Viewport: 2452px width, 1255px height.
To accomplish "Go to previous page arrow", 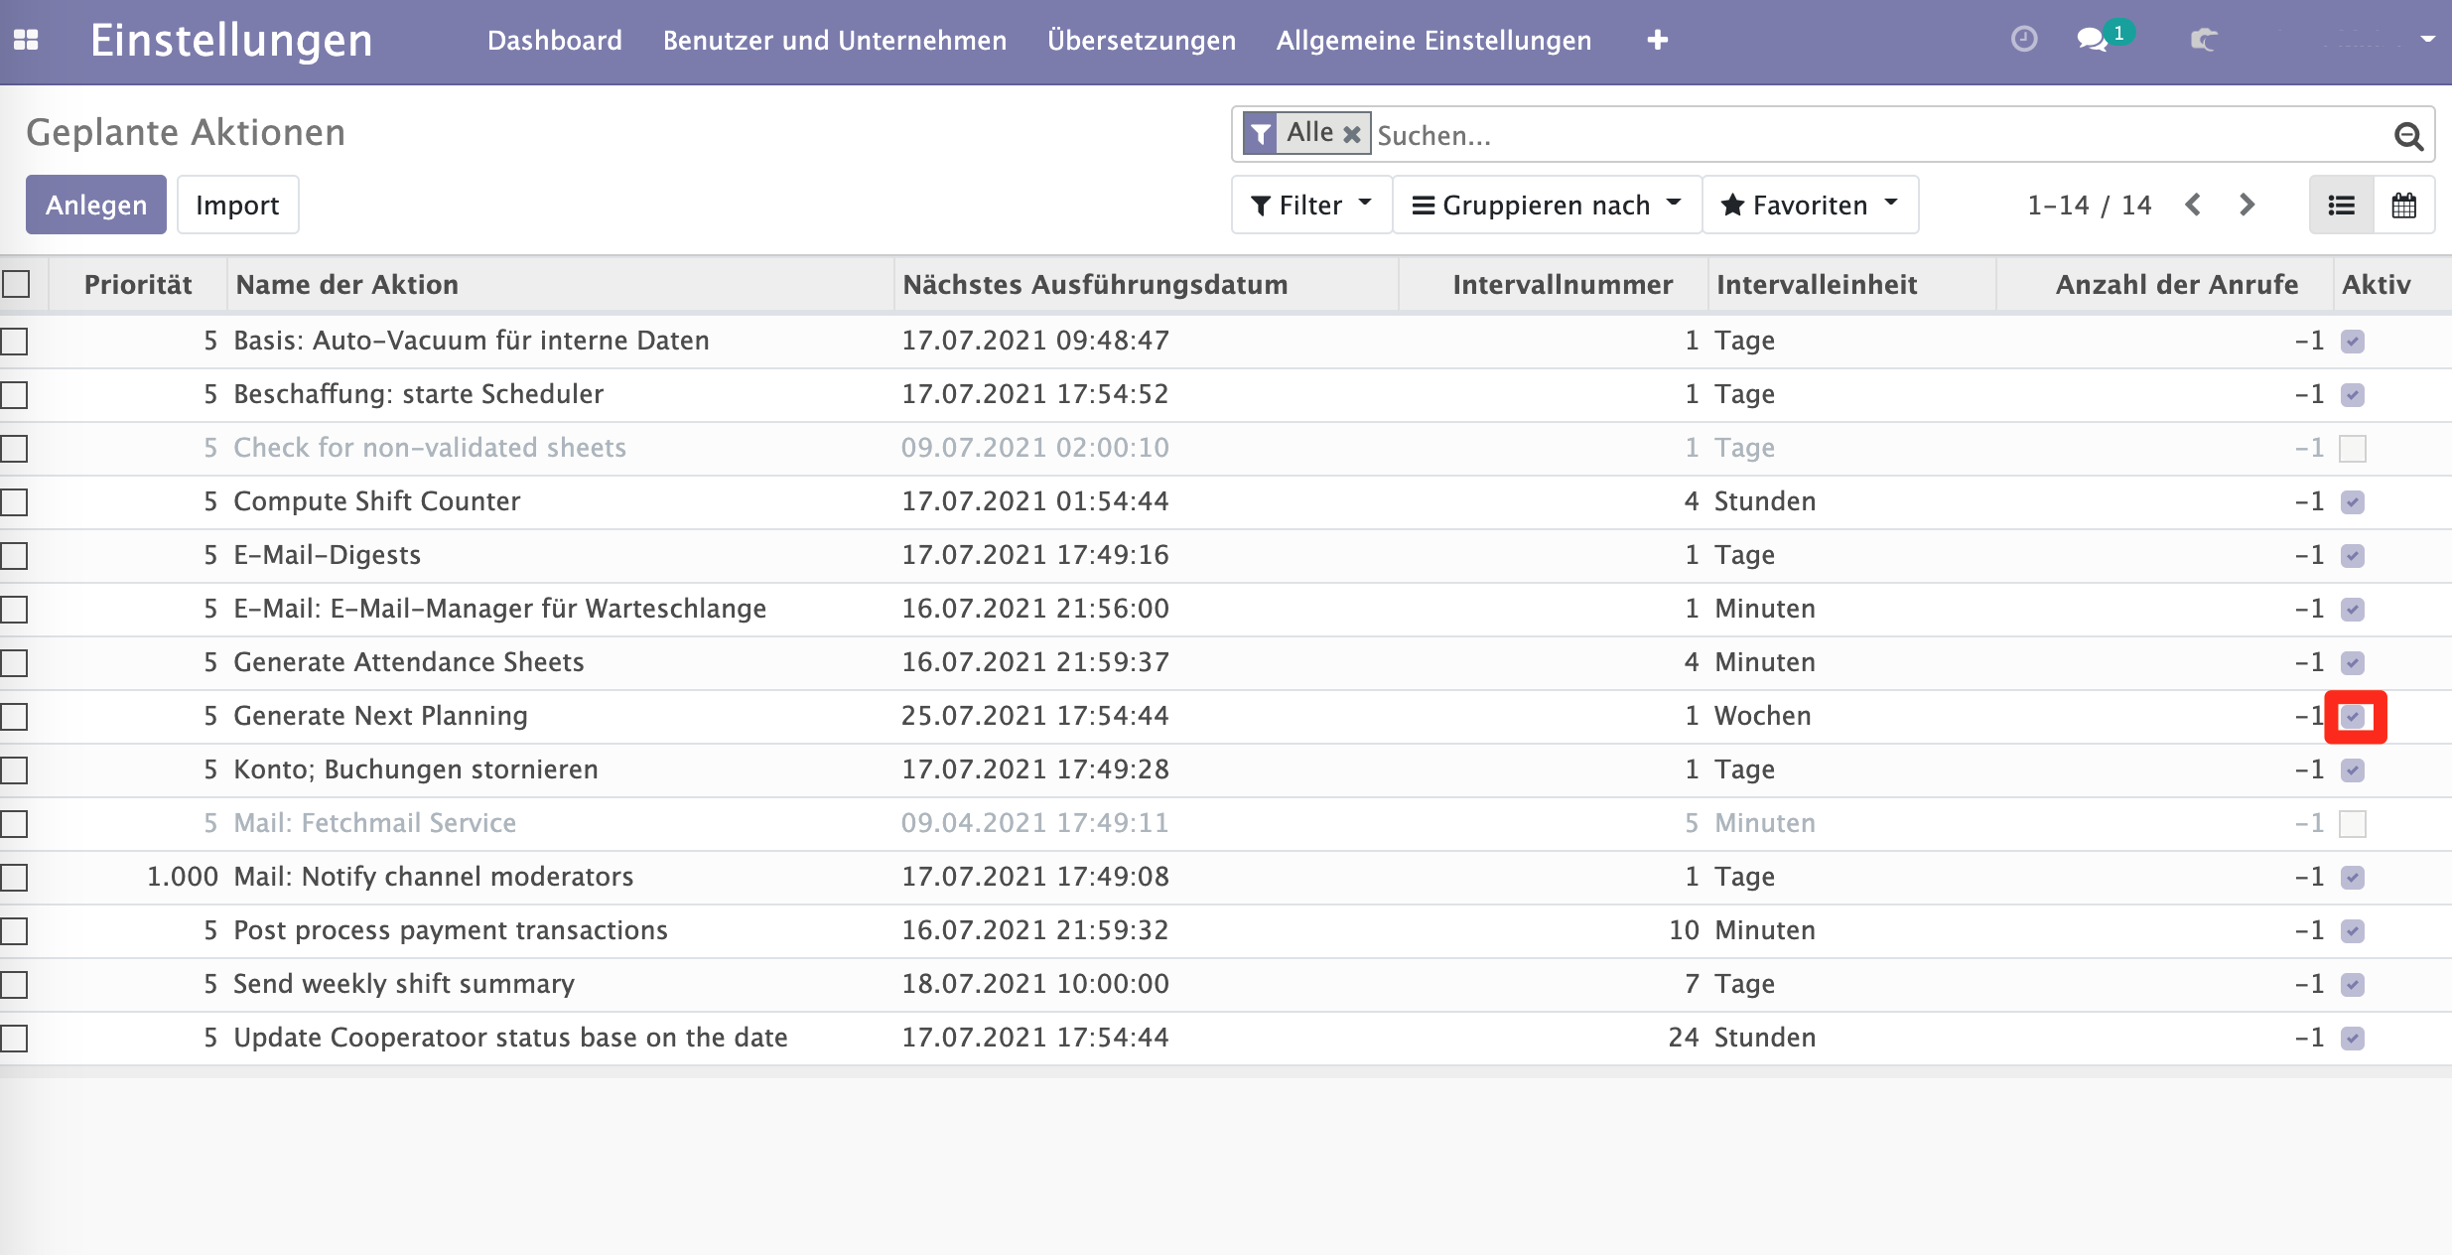I will click(x=2194, y=205).
